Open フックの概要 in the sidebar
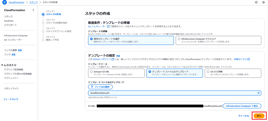The width and height of the screenshot is (268, 121). [x=10, y=50]
